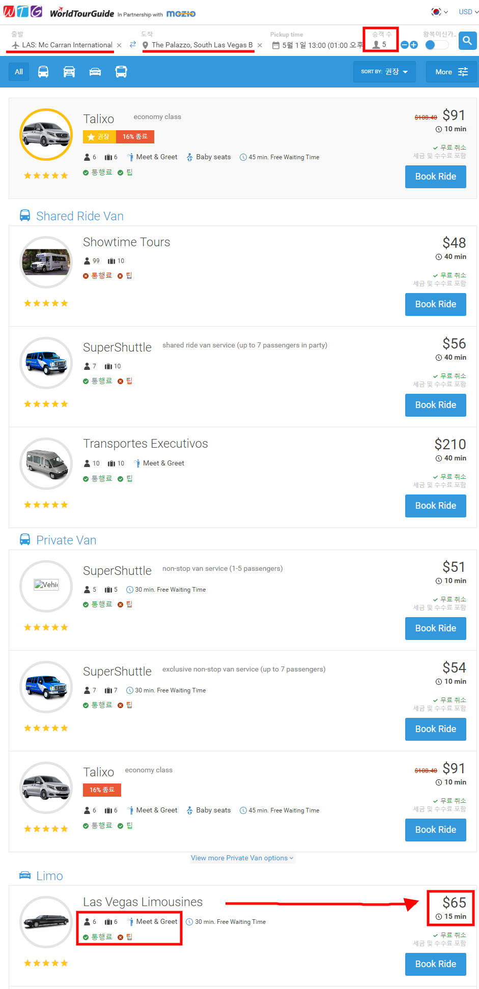This screenshot has height=989, width=479.
Task: Expand View more Private Van options
Action: point(242,858)
